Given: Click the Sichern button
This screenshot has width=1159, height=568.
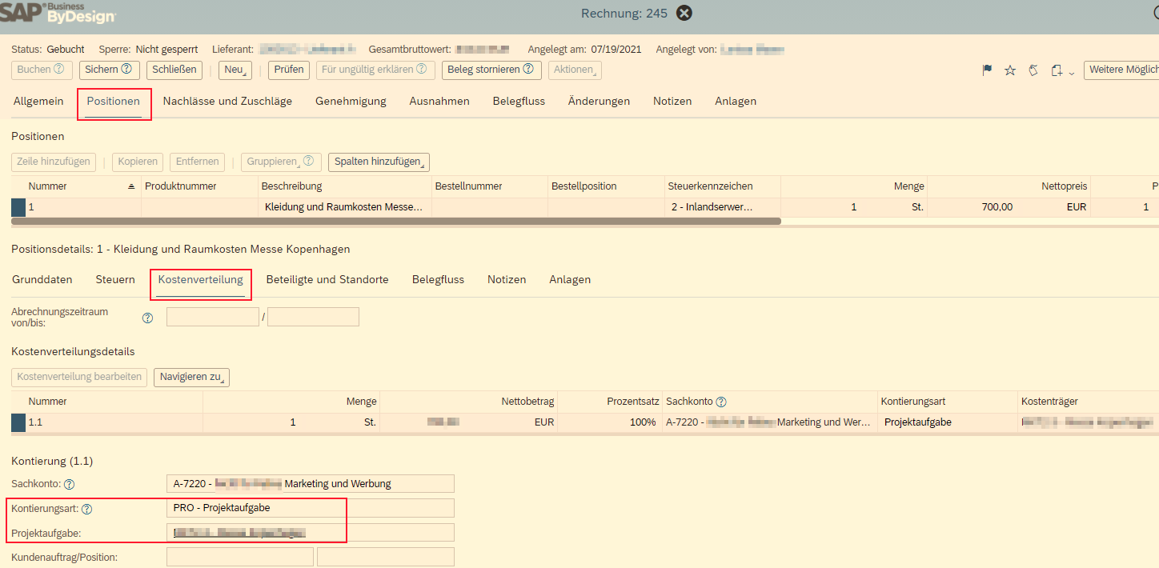Looking at the screenshot, I should point(110,70).
